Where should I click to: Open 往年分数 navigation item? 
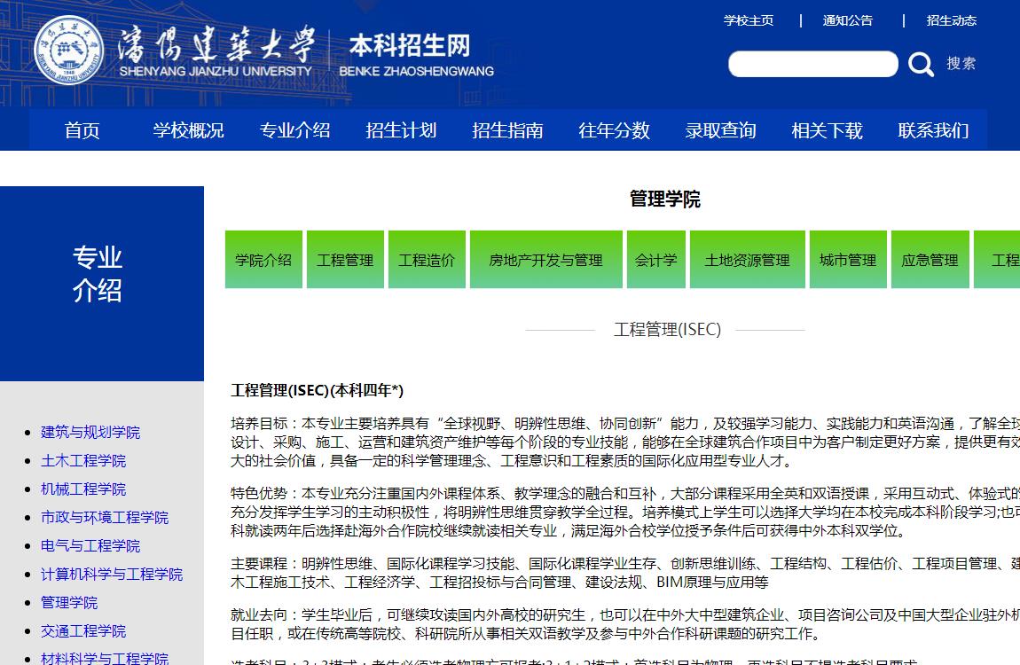[615, 130]
